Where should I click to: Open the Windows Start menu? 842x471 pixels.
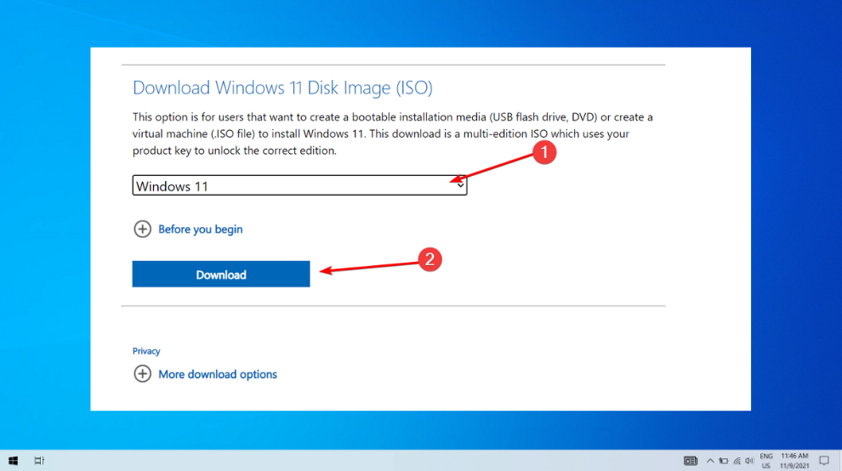coord(14,461)
